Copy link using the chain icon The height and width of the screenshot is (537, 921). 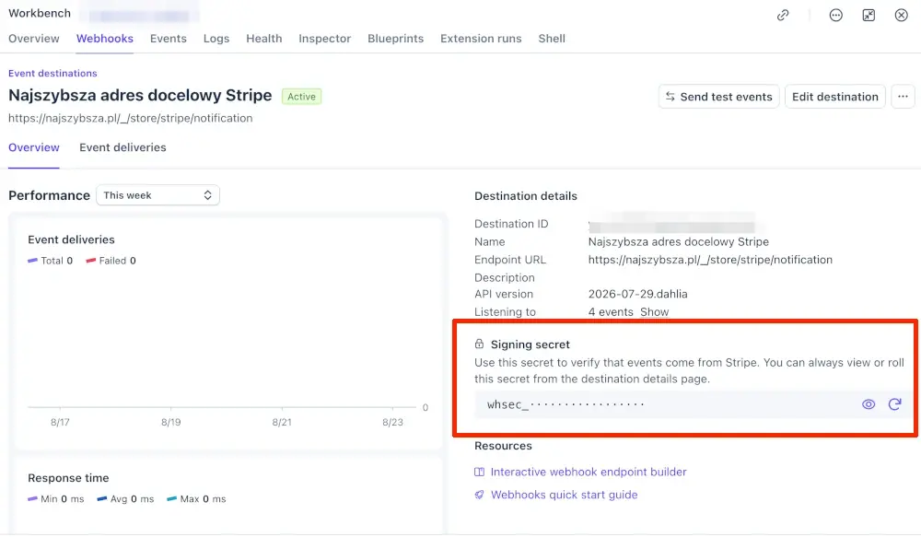782,16
